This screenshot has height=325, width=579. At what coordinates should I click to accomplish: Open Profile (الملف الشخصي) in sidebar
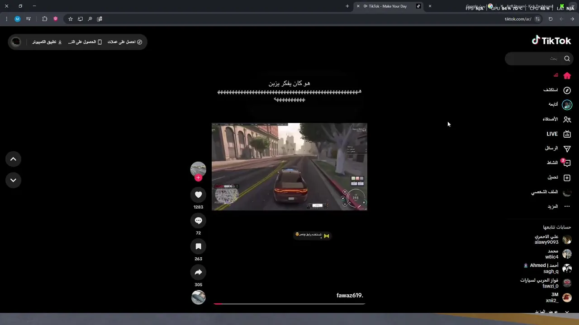(551, 192)
